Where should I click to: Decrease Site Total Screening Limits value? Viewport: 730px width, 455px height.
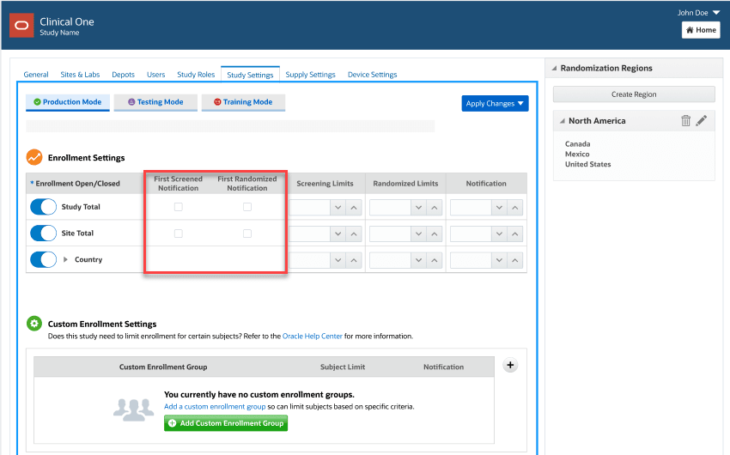point(338,234)
